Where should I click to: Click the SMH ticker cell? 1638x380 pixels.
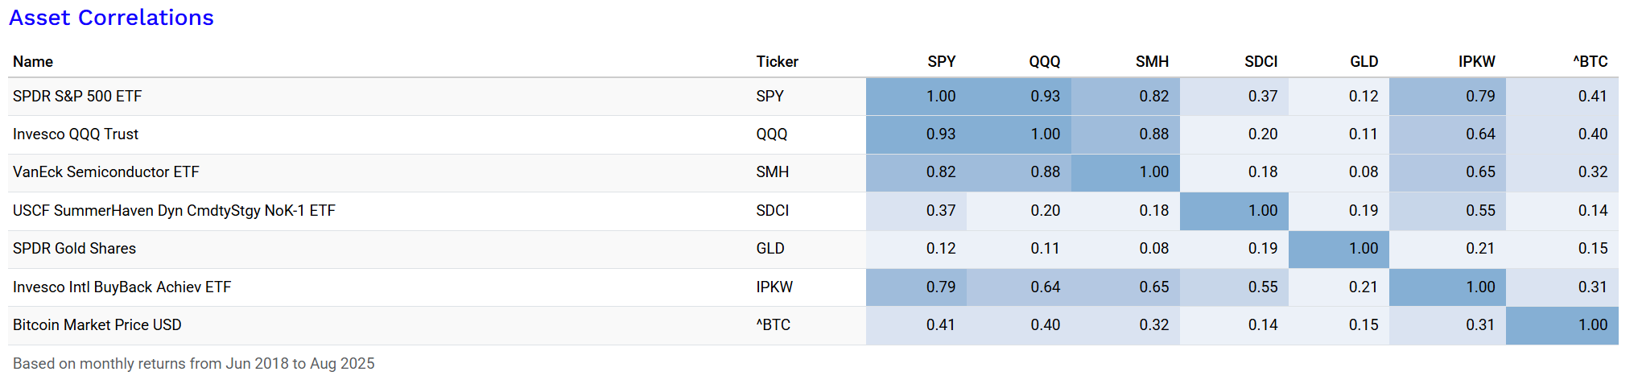click(x=772, y=172)
